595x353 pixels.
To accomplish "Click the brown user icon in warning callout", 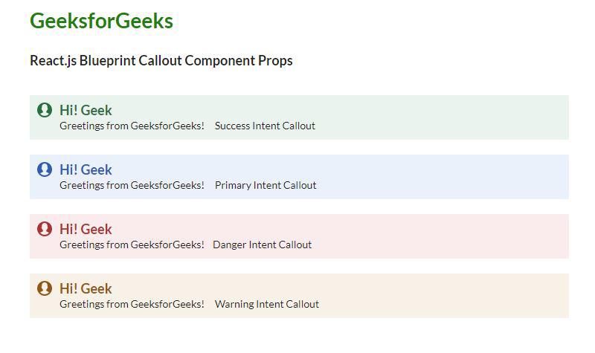I will pos(45,288).
